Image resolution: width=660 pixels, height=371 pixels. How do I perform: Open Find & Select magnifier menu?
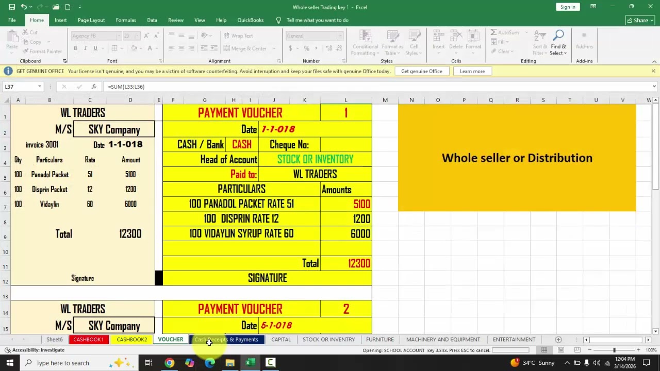click(x=558, y=43)
